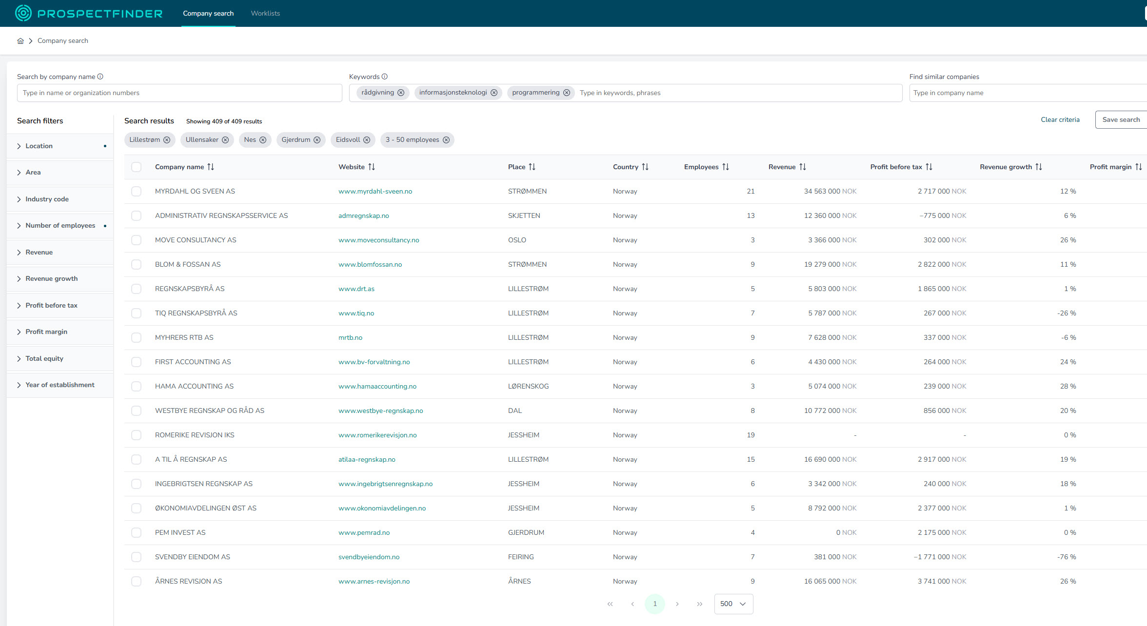1147x626 pixels.
Task: Sort results by the Employees column
Action: coord(726,166)
